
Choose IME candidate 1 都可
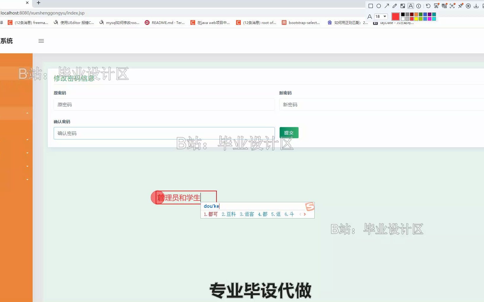click(211, 214)
